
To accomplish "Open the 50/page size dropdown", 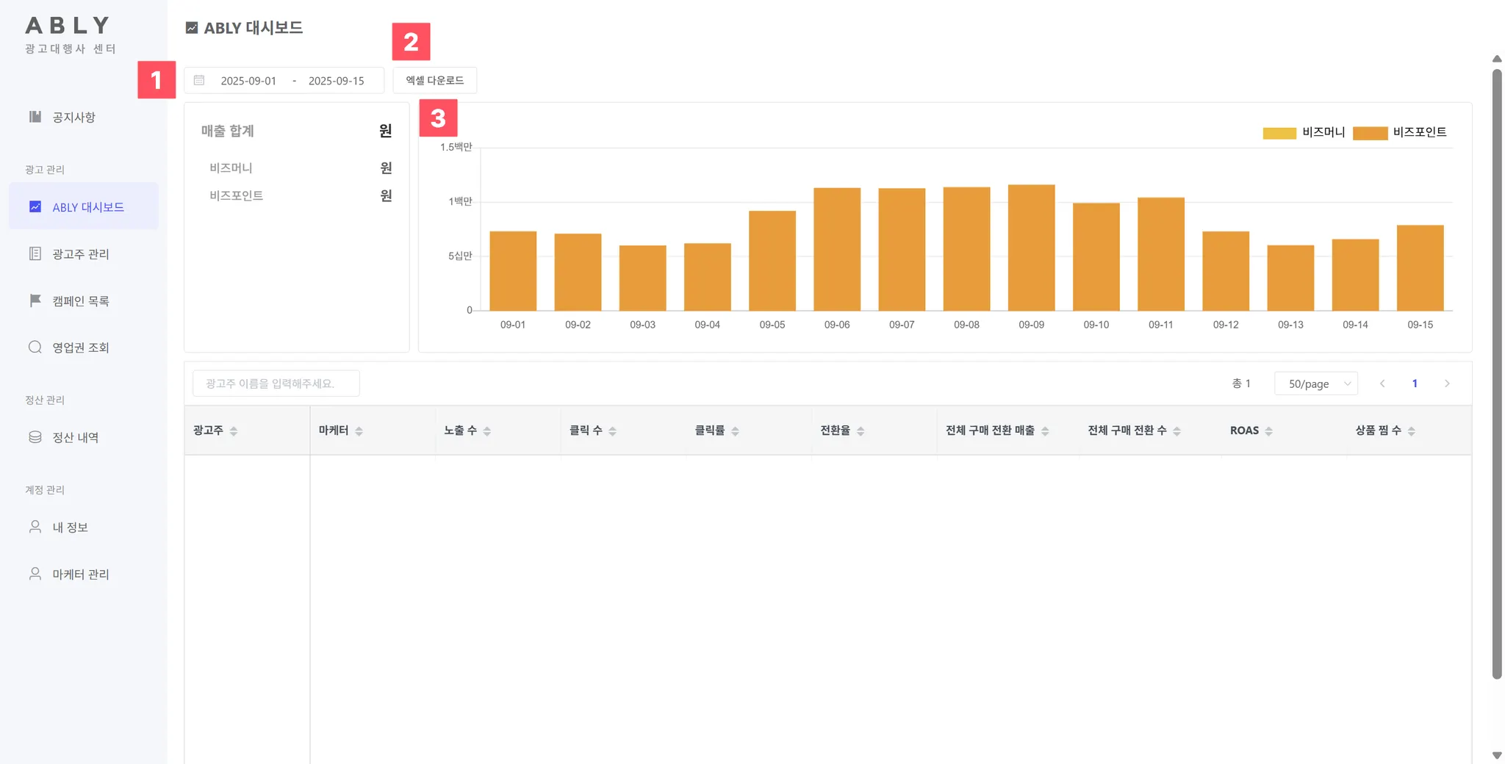I will [1316, 383].
